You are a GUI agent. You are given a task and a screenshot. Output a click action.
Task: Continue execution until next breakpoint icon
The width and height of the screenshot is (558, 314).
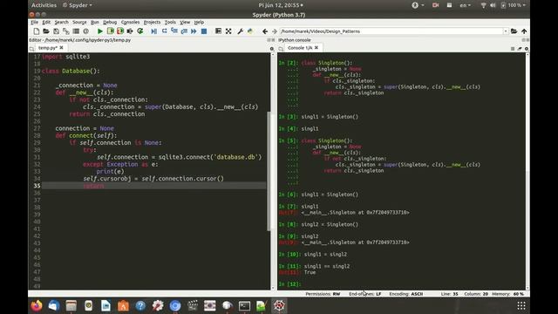click(194, 31)
